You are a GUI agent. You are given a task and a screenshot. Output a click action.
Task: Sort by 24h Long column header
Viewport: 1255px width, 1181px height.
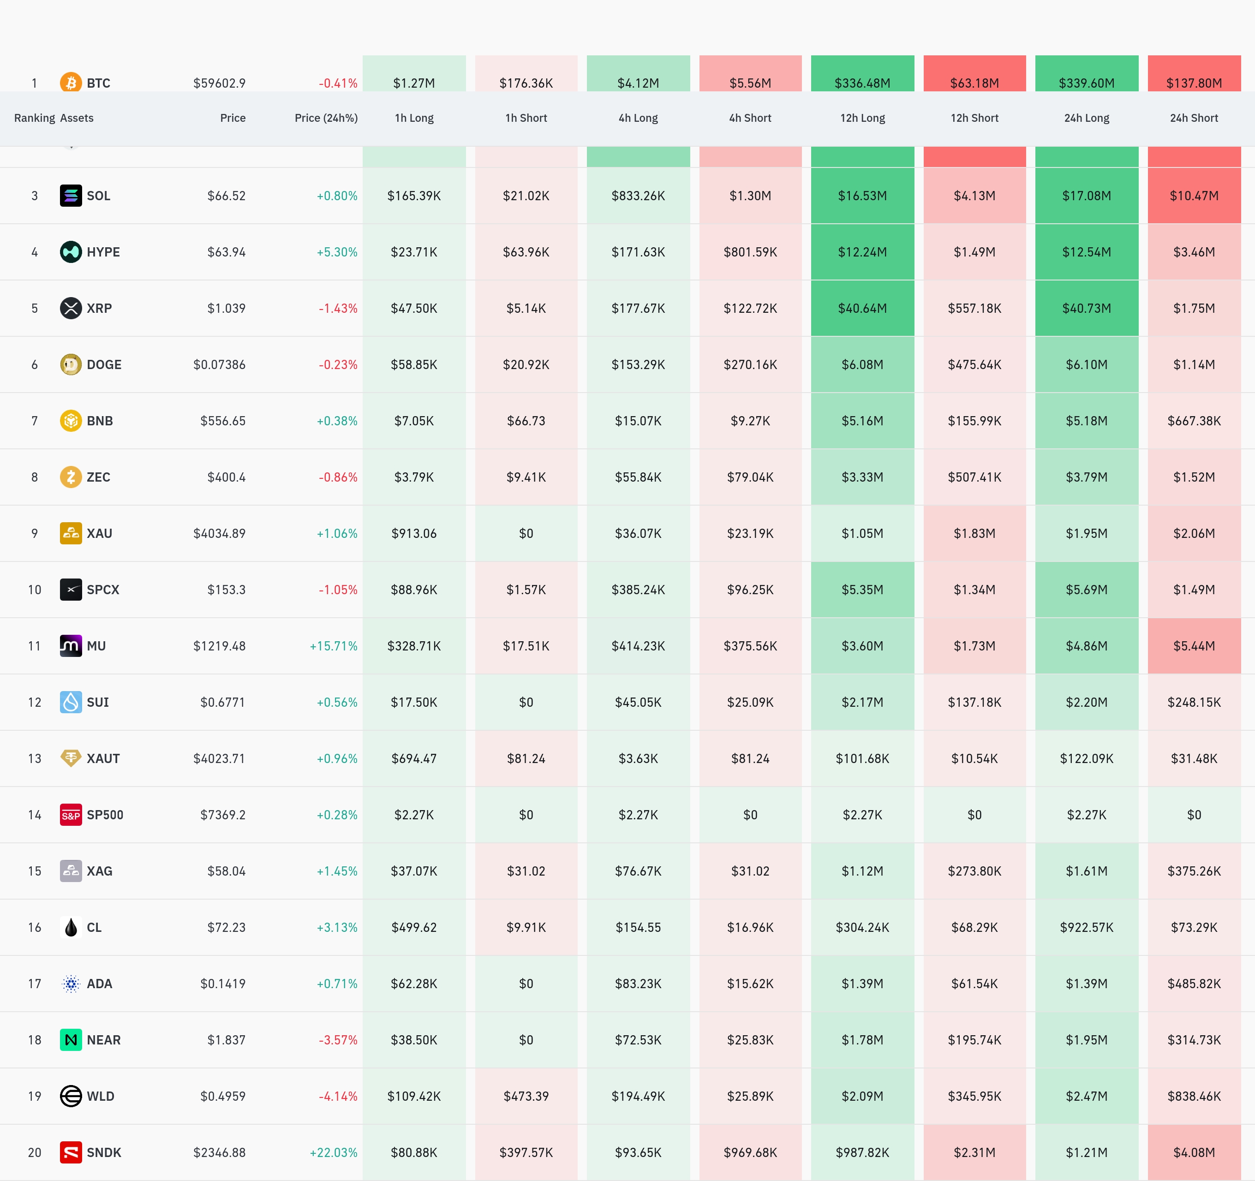(1087, 118)
